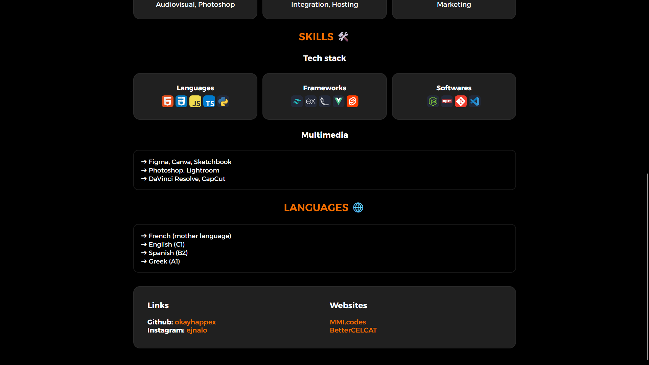Visit the MMI.codes website link
The width and height of the screenshot is (649, 365).
tap(348, 322)
